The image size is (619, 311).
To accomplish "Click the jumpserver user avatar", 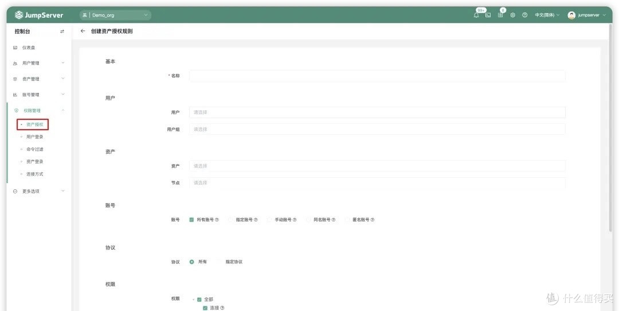I will coord(571,15).
